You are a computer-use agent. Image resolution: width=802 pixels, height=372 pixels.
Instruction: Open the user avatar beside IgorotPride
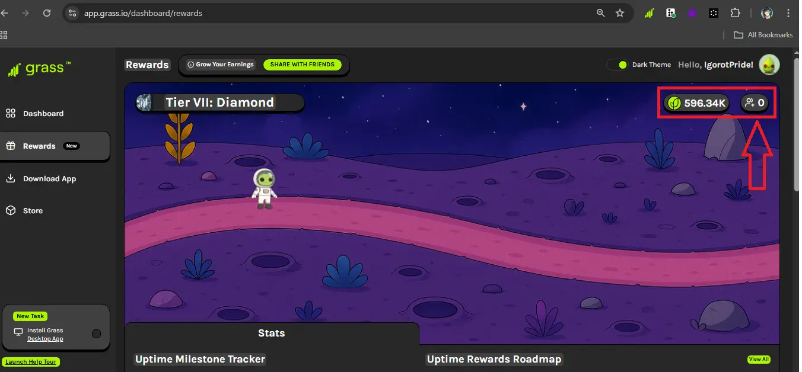tap(769, 65)
